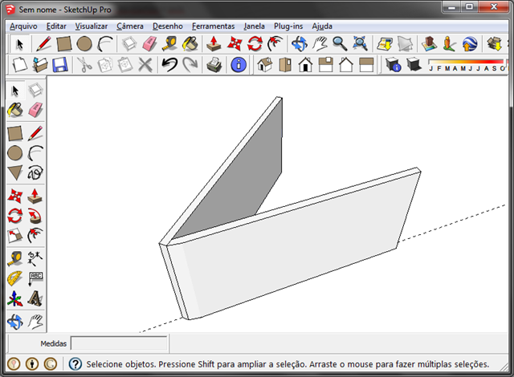Select the Move tool in left palette
This screenshot has width=514, height=377.
14,196
